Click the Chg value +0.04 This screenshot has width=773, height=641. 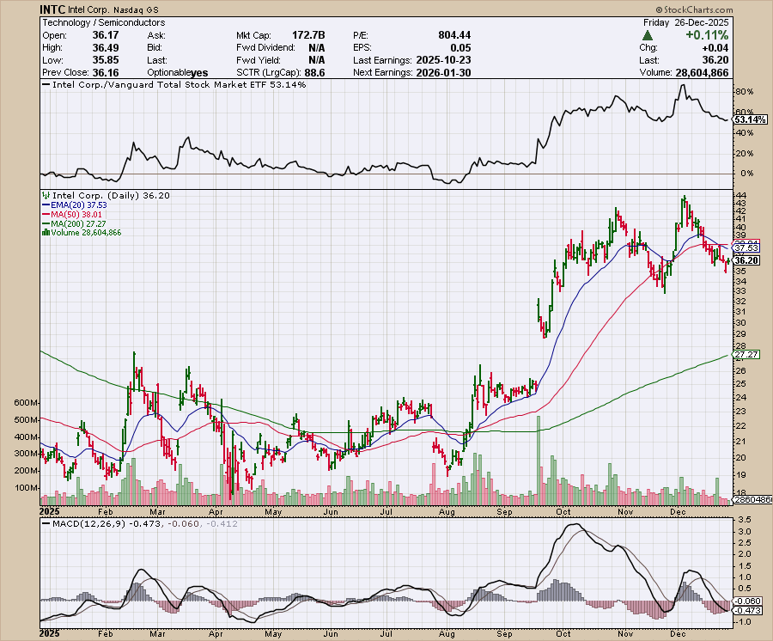click(x=715, y=48)
